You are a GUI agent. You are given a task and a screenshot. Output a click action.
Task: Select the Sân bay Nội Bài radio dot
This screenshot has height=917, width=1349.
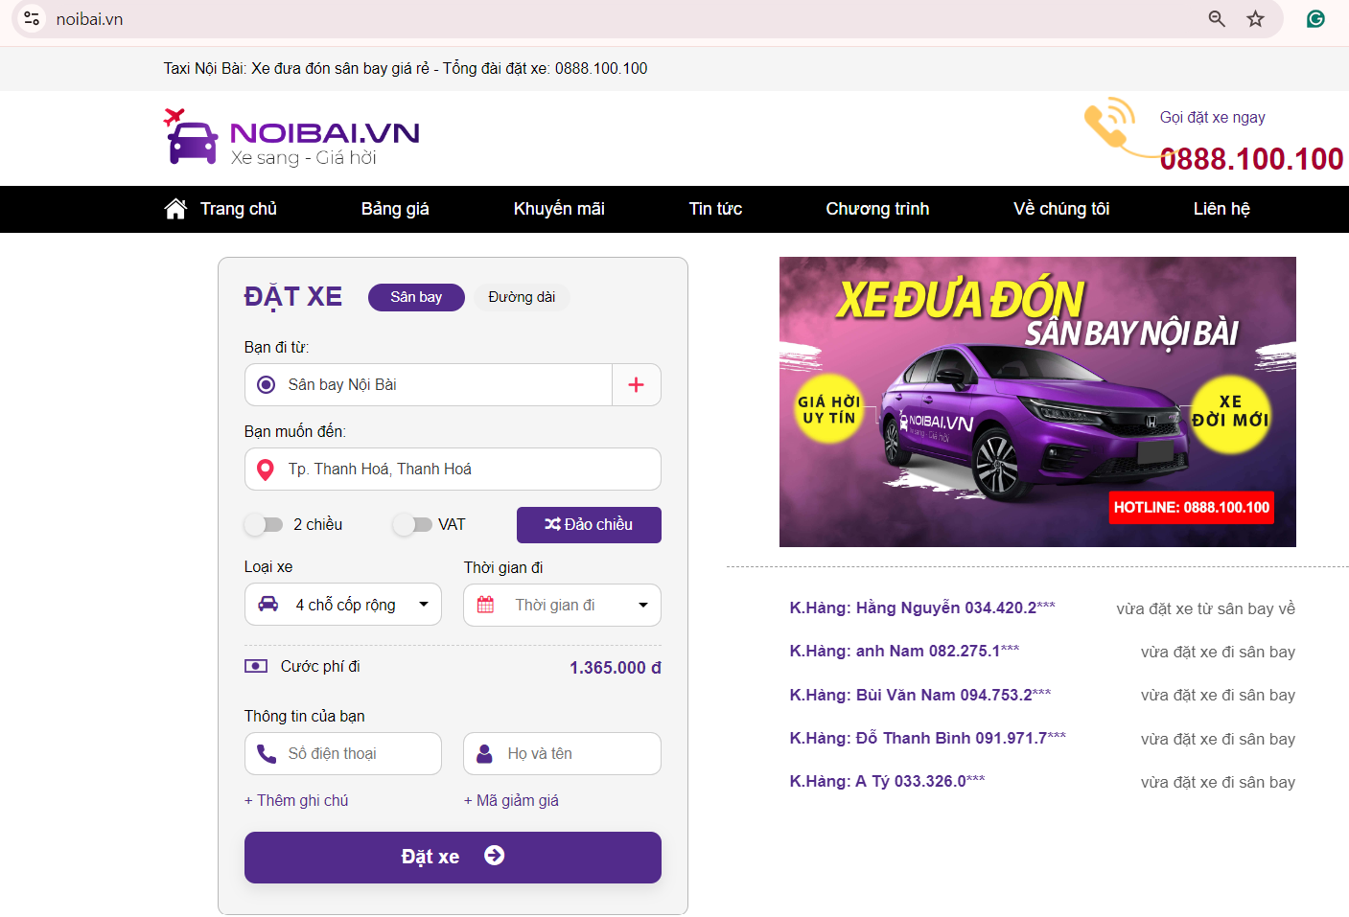[x=267, y=384]
